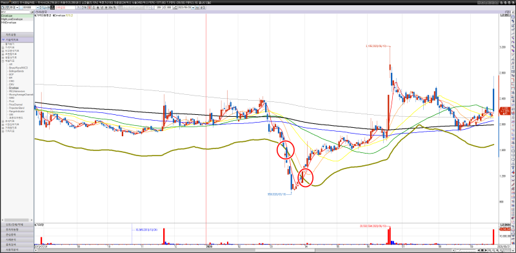516x253 pixels.
Task: Collapse the expanded indicator group containing Envelope
Action: pos(3,61)
